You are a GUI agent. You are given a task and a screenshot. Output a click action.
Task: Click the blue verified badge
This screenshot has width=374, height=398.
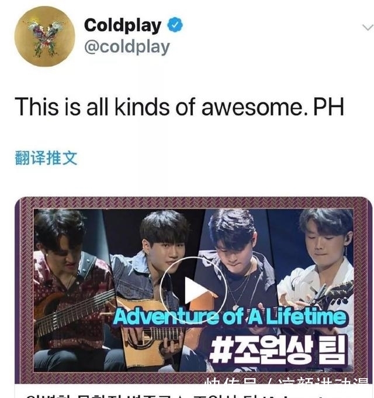click(175, 25)
